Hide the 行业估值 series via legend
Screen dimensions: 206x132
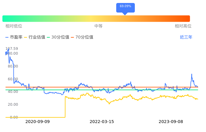pos(35,37)
